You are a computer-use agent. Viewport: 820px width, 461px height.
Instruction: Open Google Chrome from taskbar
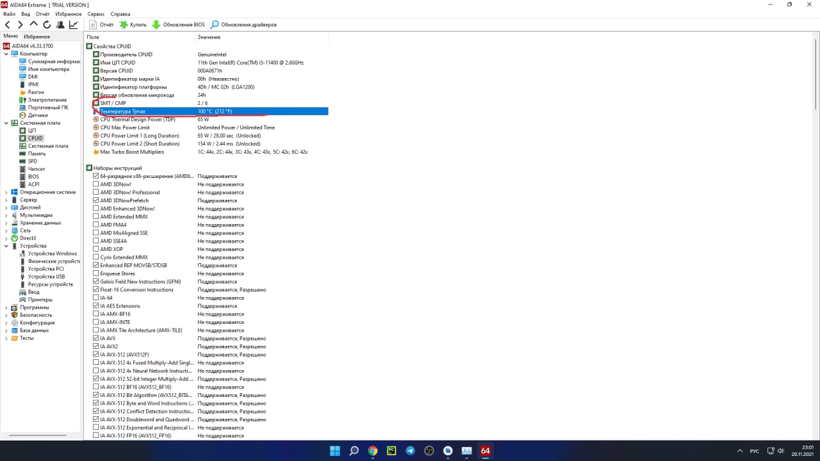pos(373,451)
